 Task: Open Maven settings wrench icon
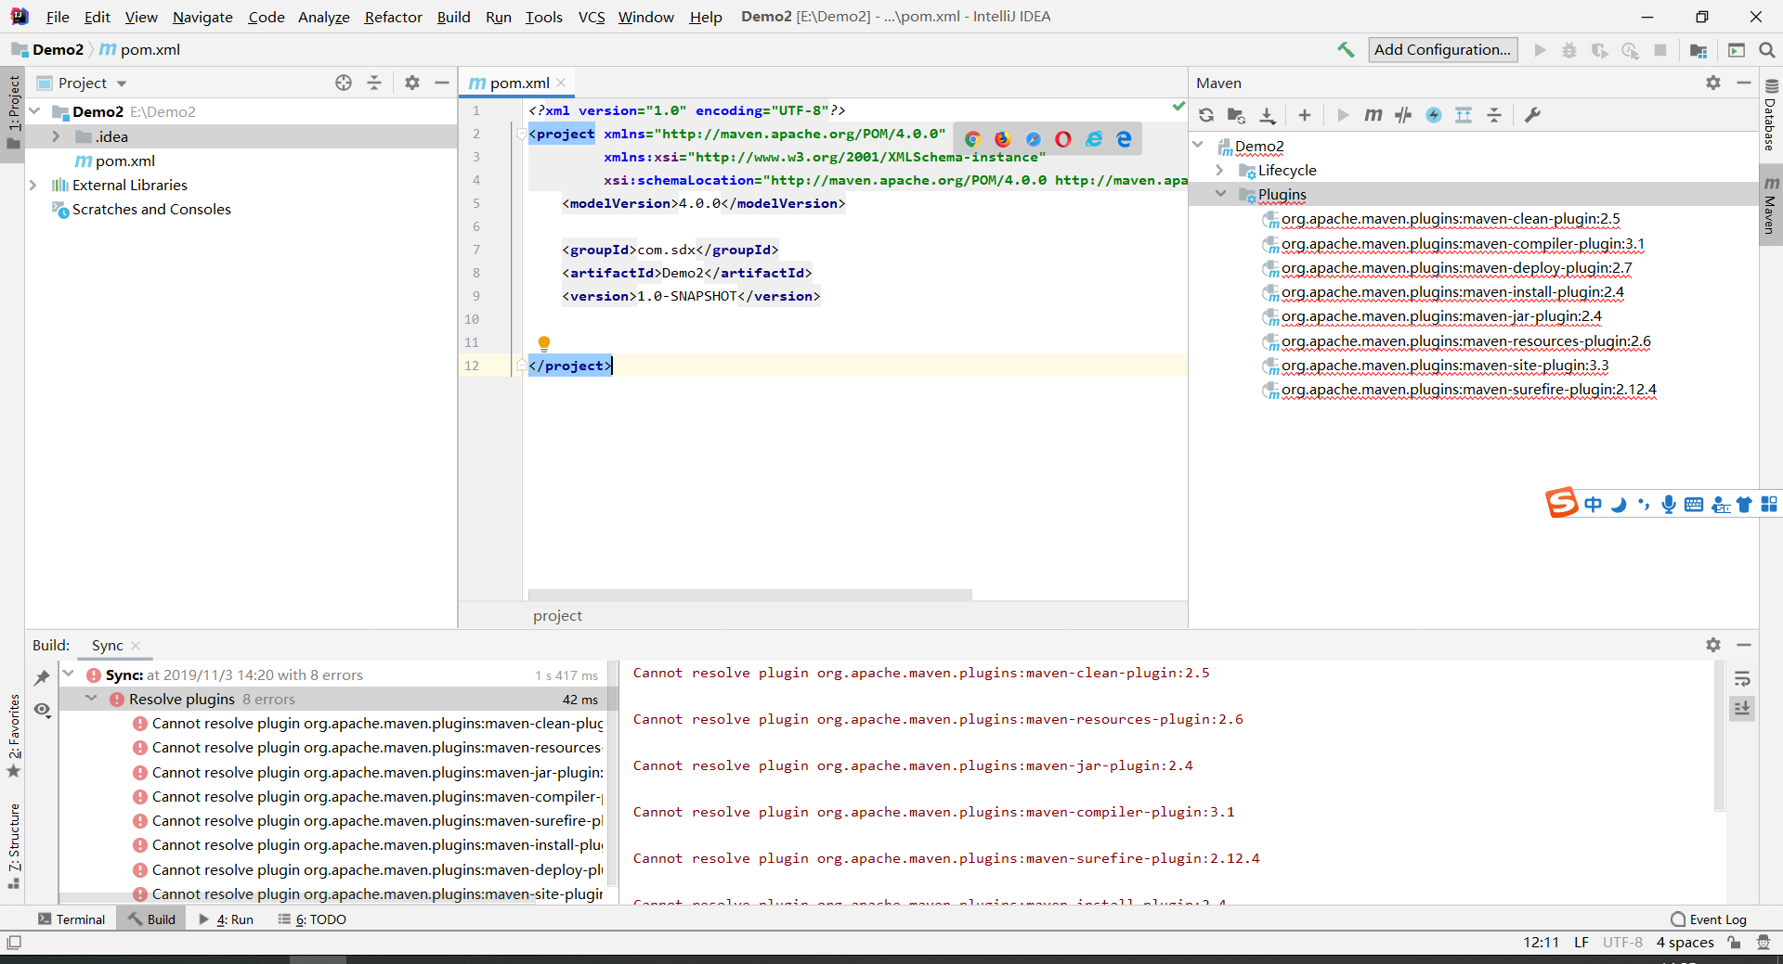[1533, 115]
